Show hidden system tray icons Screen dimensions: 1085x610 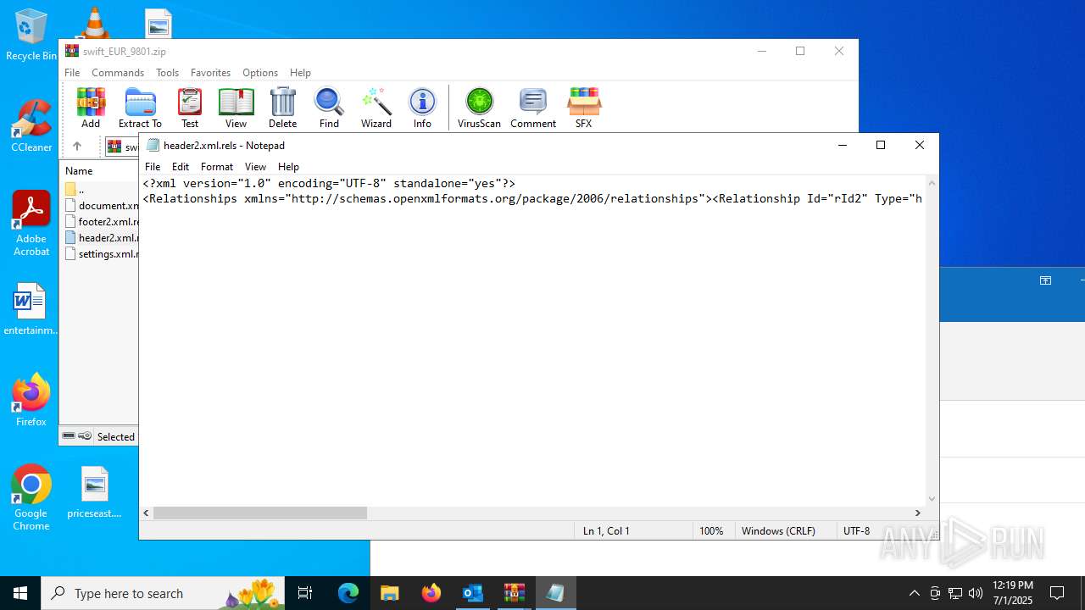pyautogui.click(x=914, y=593)
